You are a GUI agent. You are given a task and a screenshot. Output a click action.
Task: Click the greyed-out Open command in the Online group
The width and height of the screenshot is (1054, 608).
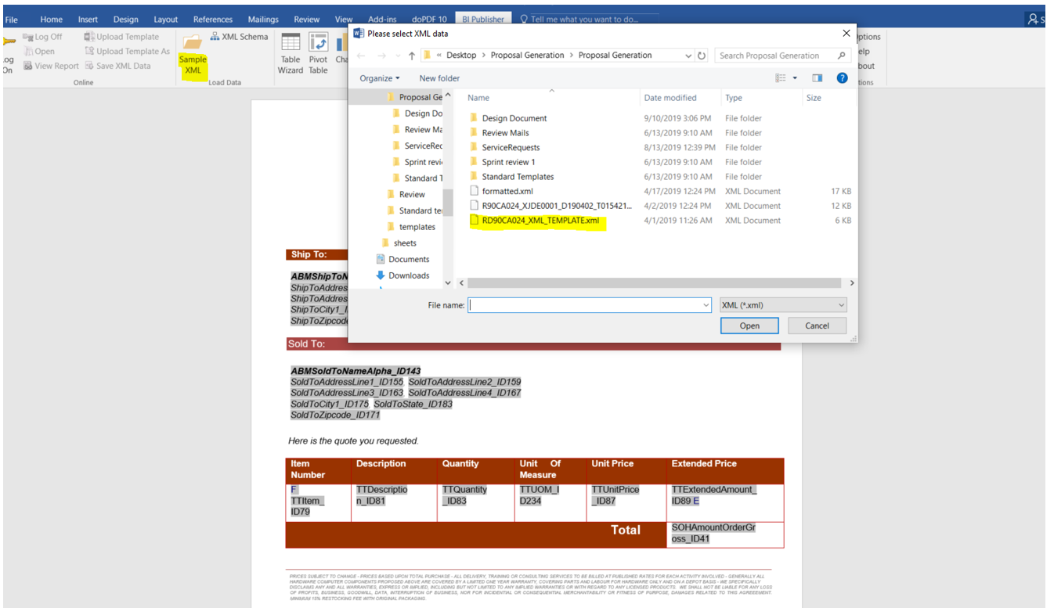pos(39,52)
